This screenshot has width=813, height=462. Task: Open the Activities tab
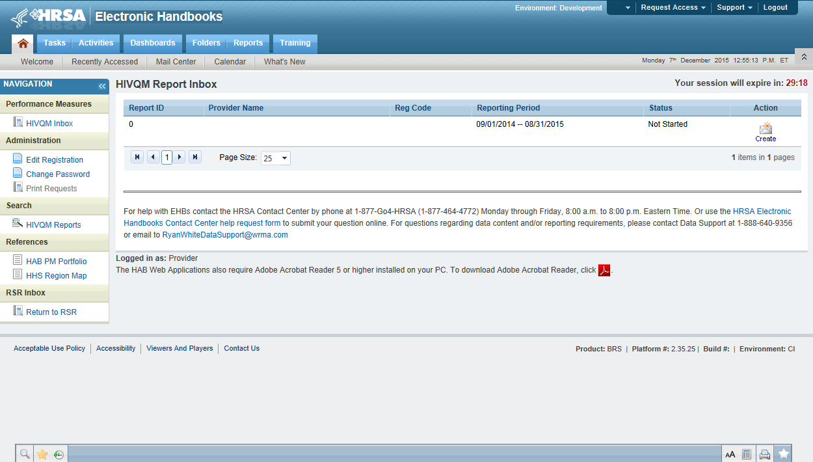(x=96, y=43)
